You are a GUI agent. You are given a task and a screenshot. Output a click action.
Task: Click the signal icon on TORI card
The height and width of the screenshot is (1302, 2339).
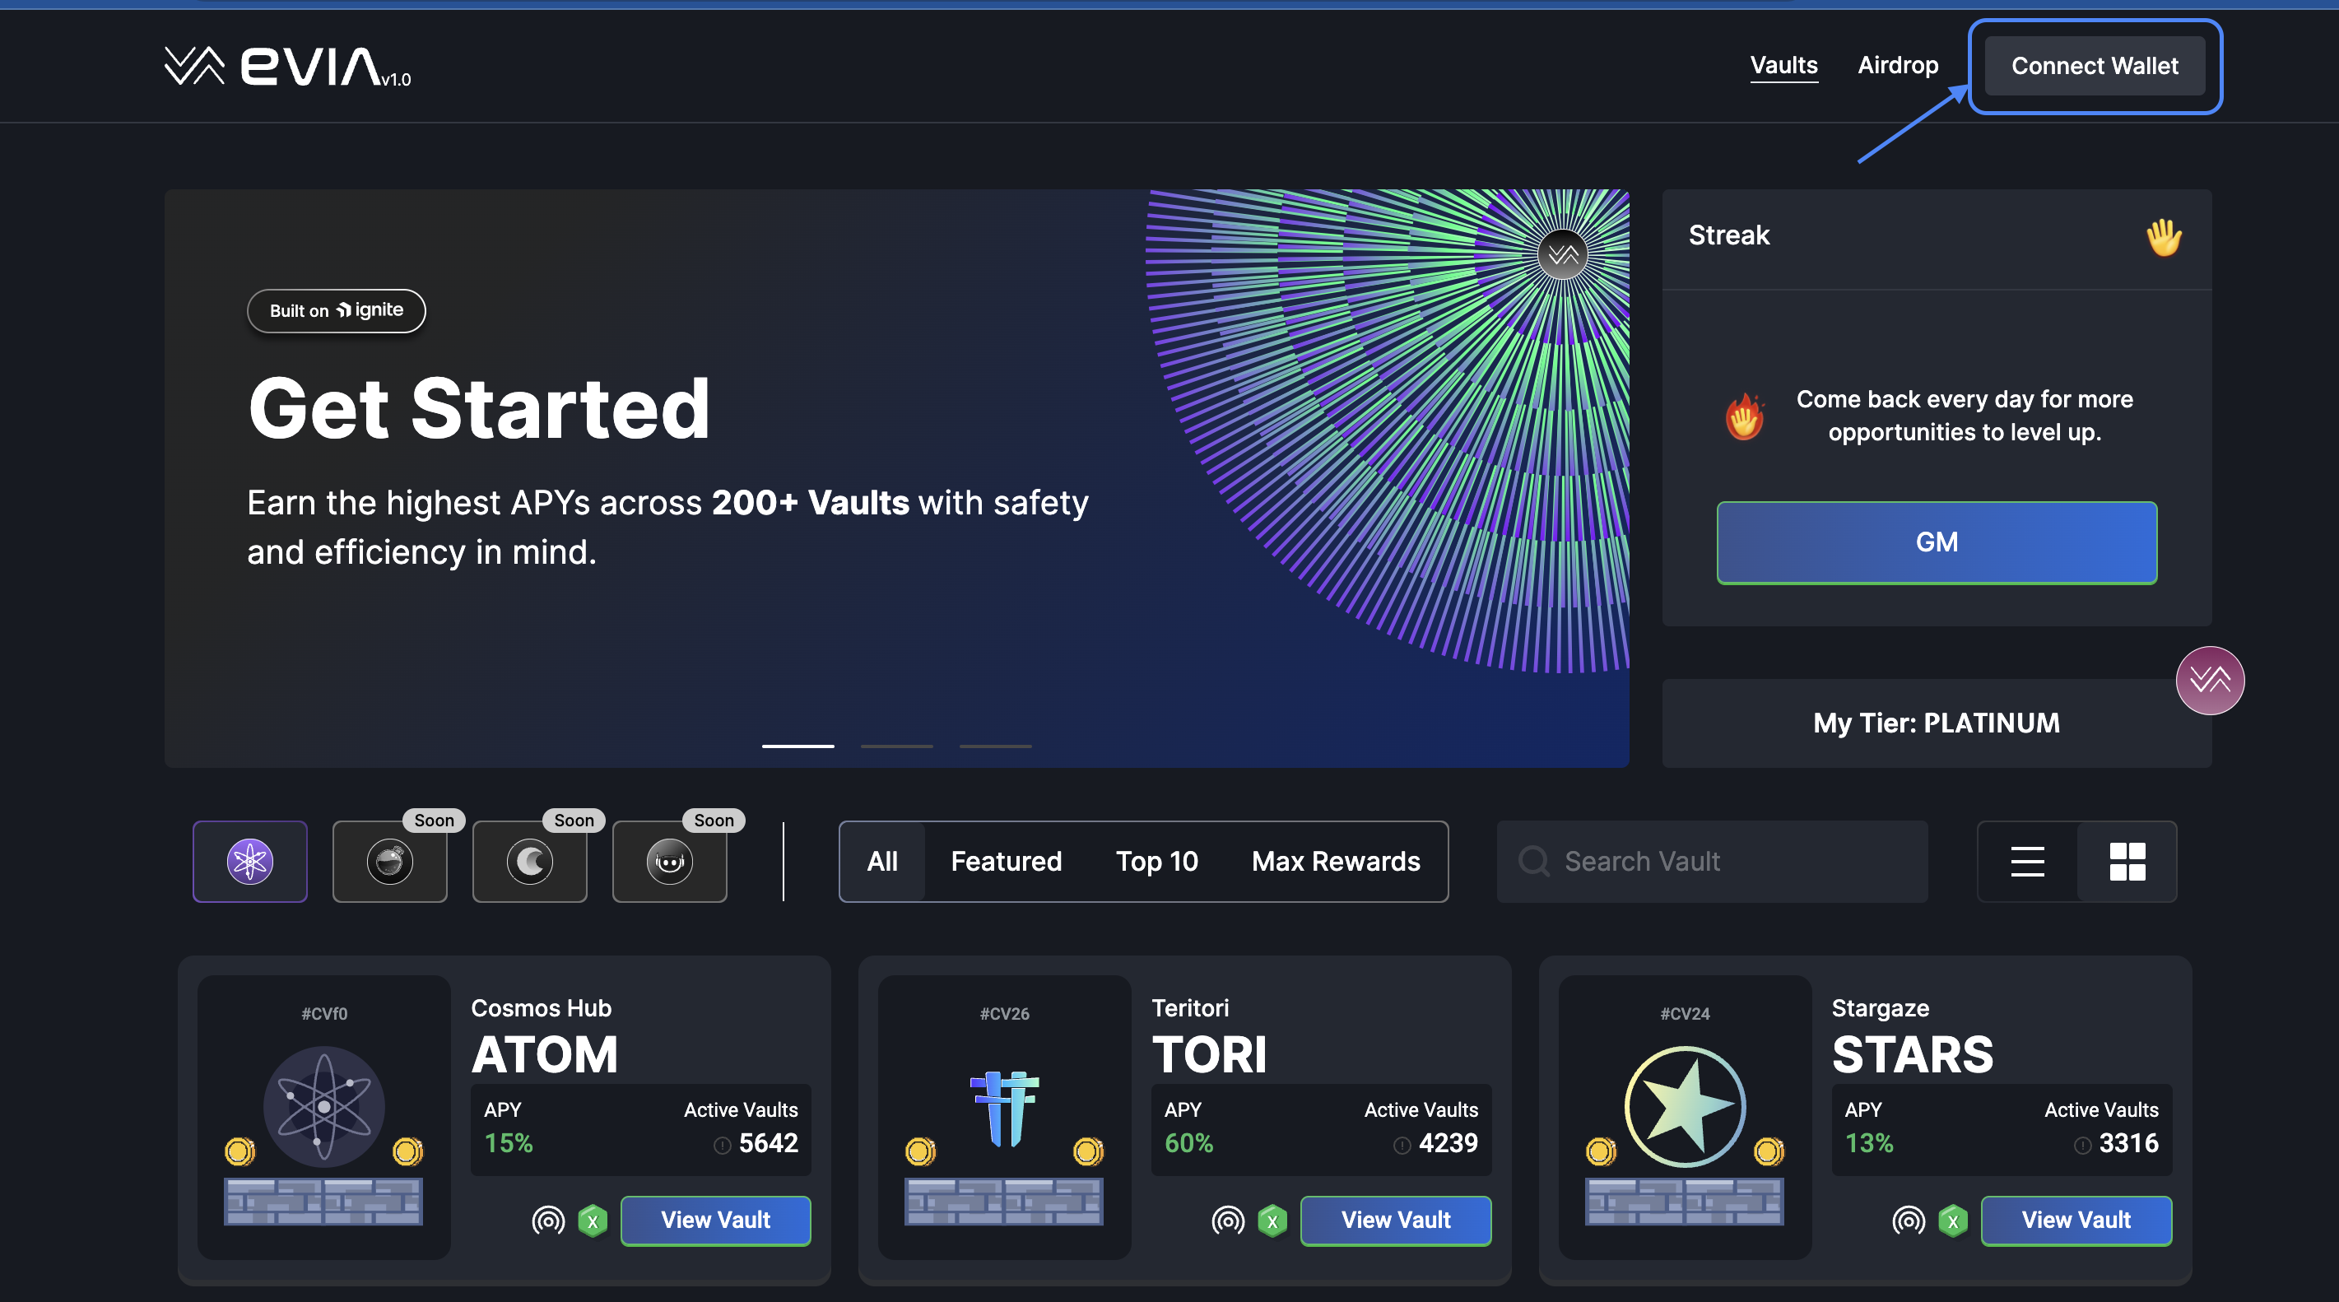[x=1228, y=1221]
